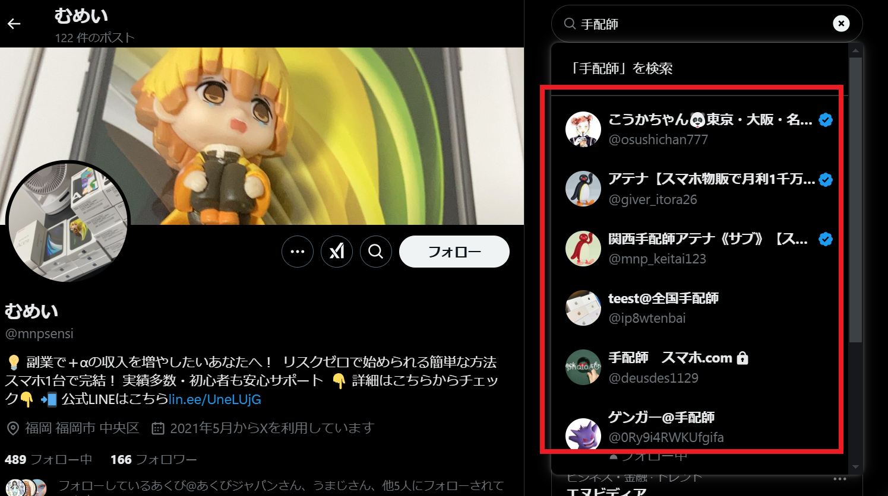Viewport: 888px width, 496px height.
Task: Click verified badge next to アテナ【スマホ物販
Action: [825, 180]
